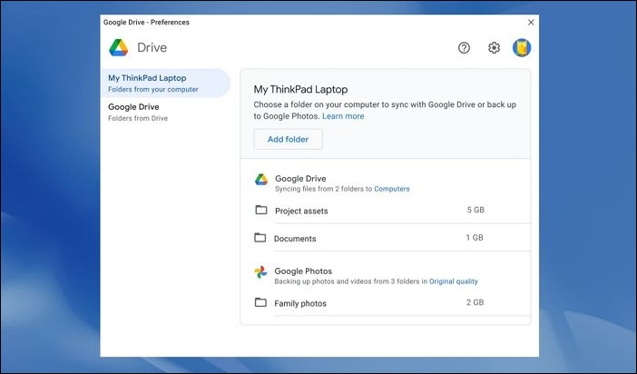Click the Google Drive icon in sync section
Screen dimensions: 637x374
pyautogui.click(x=261, y=179)
